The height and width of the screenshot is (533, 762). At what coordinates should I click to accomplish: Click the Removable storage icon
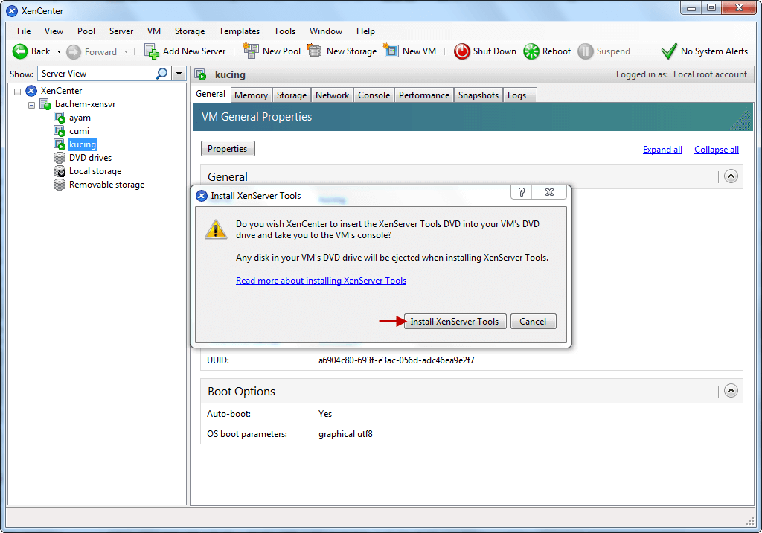tap(60, 185)
